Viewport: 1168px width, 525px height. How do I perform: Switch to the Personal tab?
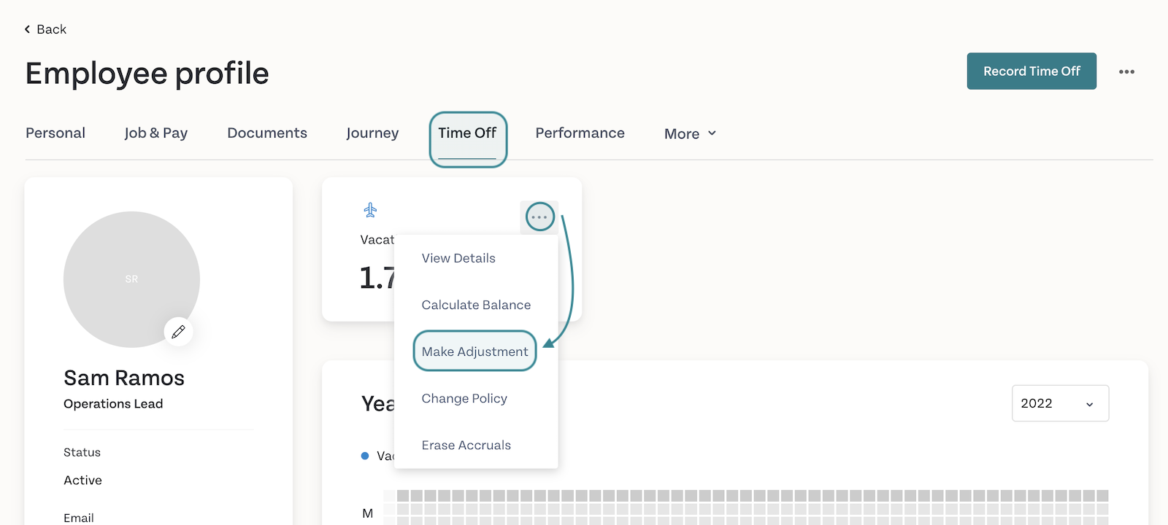(x=55, y=133)
